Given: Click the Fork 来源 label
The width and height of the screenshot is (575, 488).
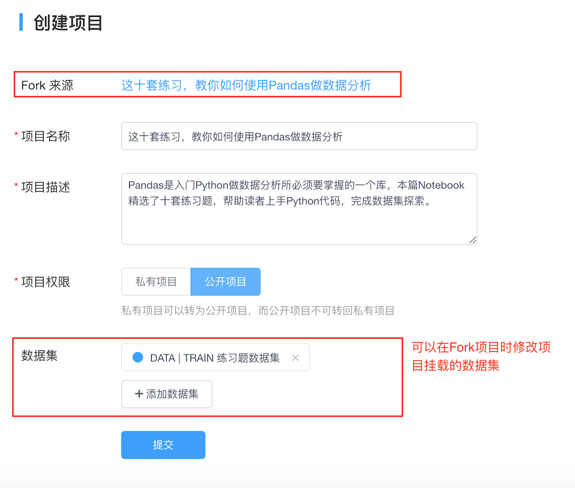Looking at the screenshot, I should click(x=47, y=85).
